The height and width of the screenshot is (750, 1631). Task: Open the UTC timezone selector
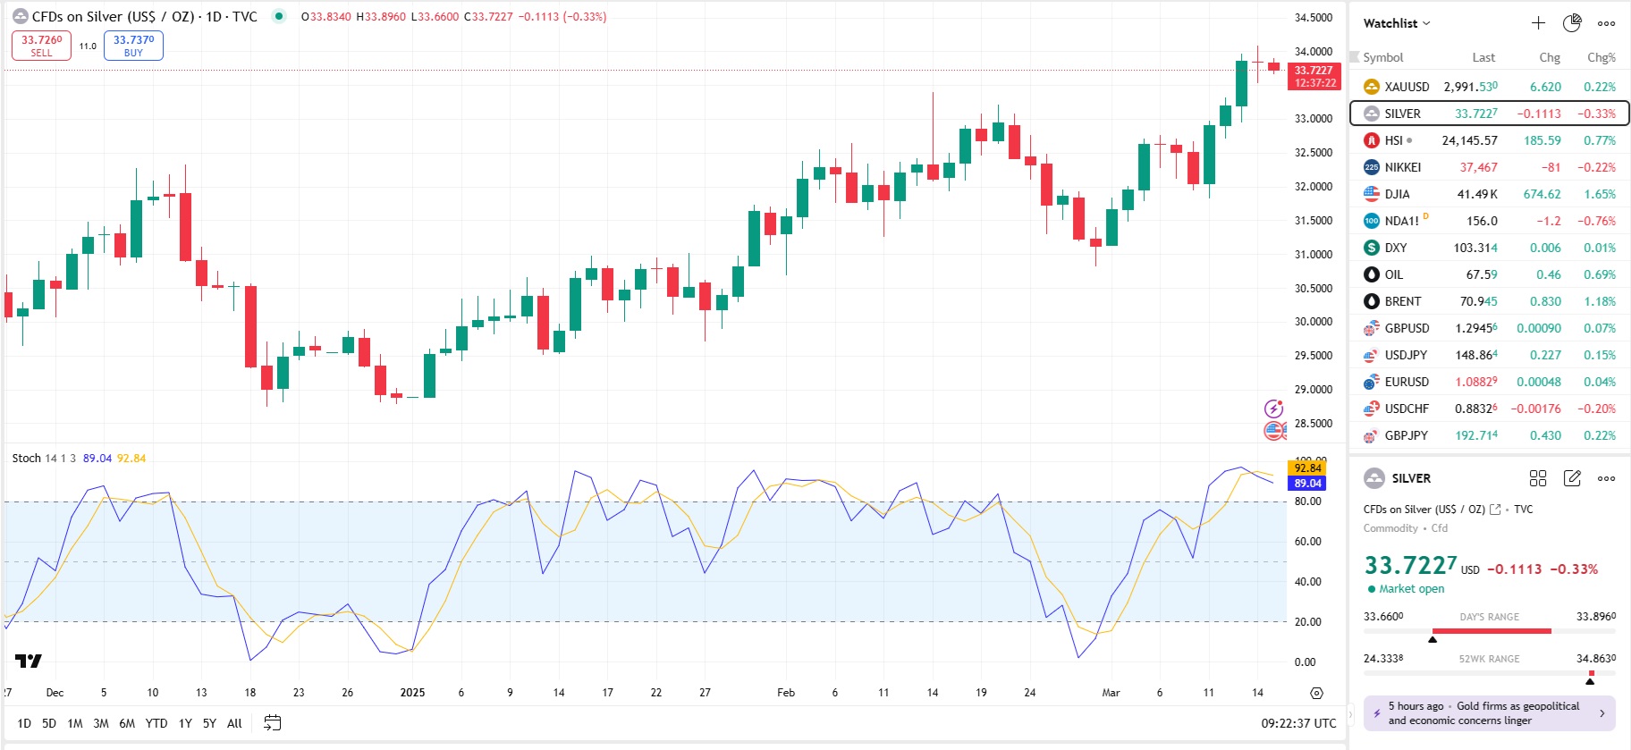(1298, 723)
